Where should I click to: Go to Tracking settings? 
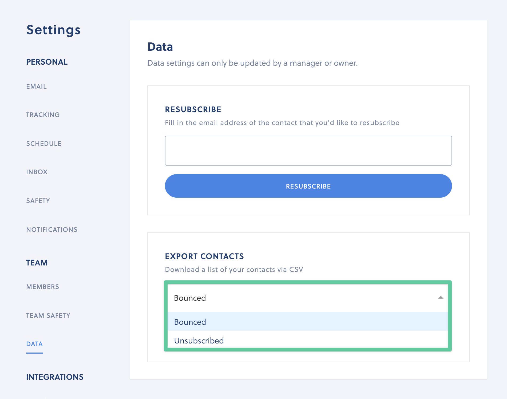coord(43,115)
